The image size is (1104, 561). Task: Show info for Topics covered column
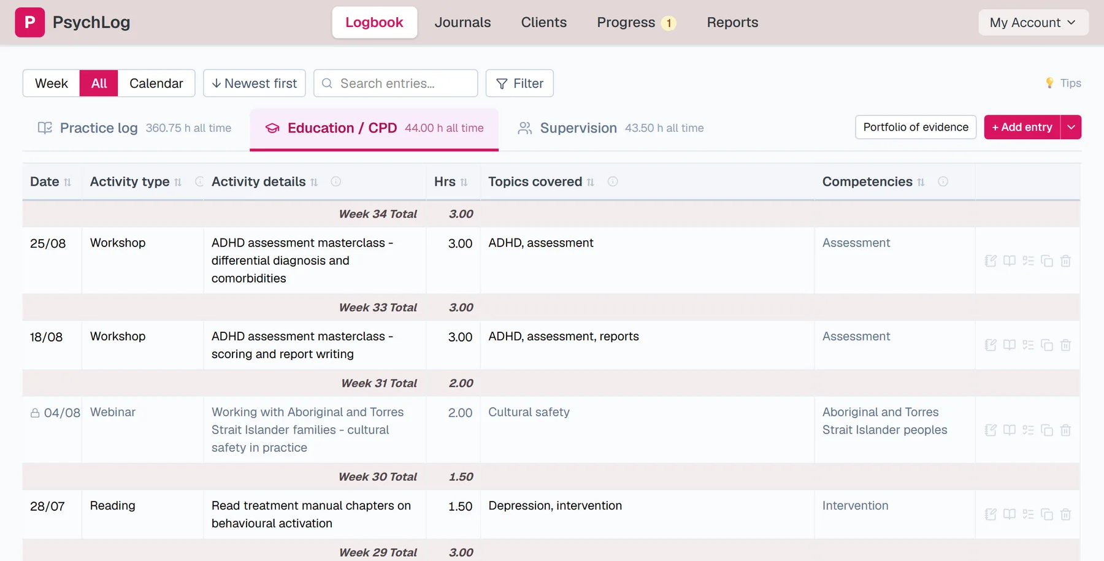coord(612,181)
